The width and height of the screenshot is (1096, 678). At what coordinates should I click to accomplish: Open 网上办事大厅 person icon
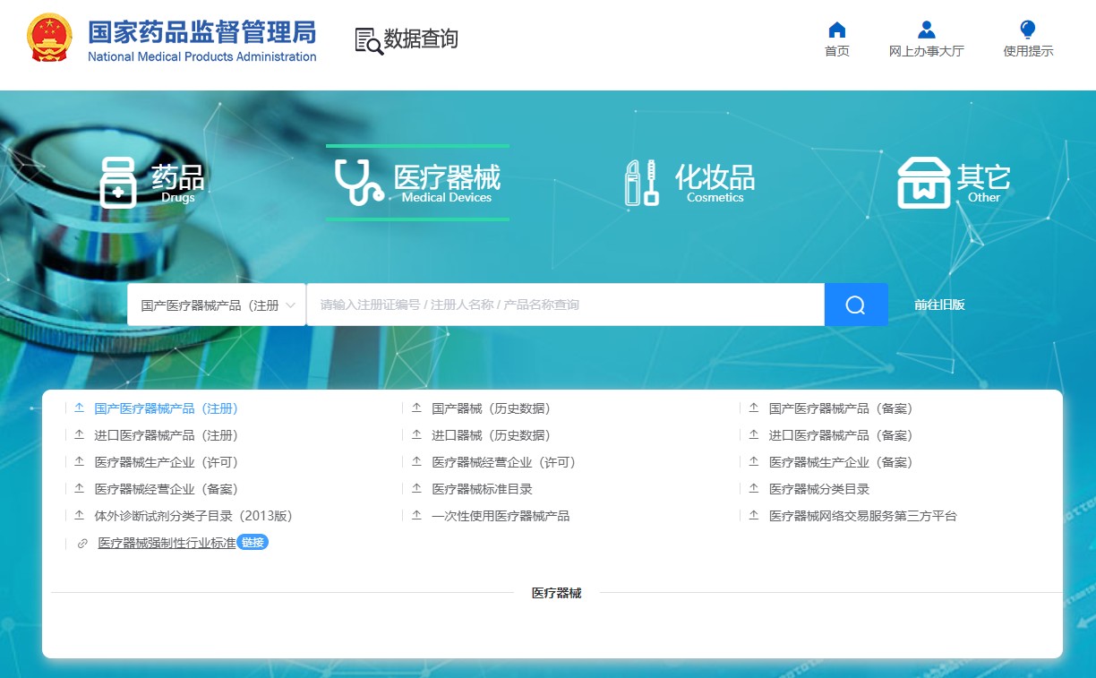[927, 30]
